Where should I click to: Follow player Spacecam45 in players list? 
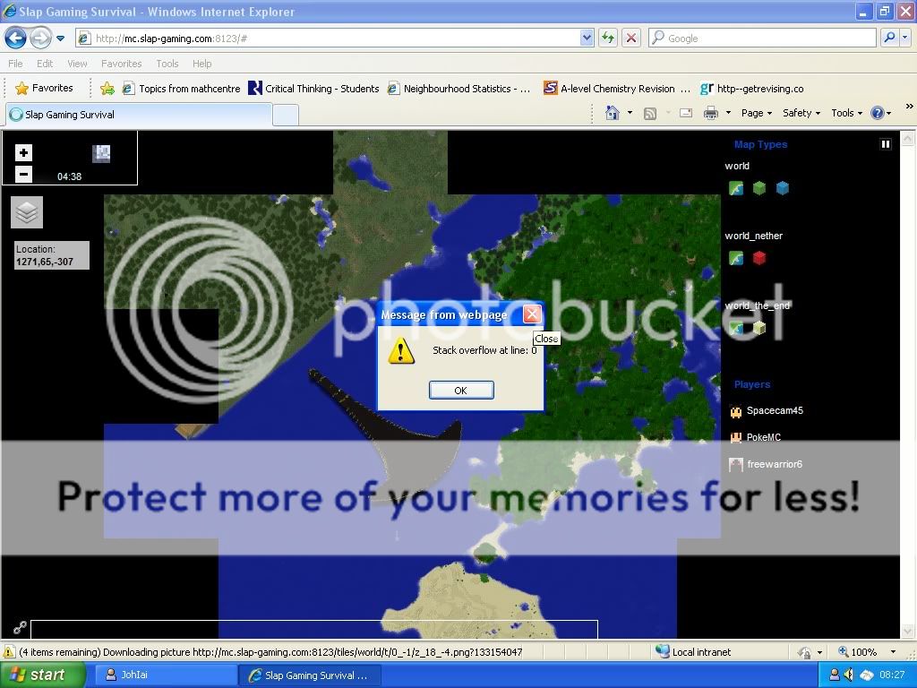pos(774,411)
